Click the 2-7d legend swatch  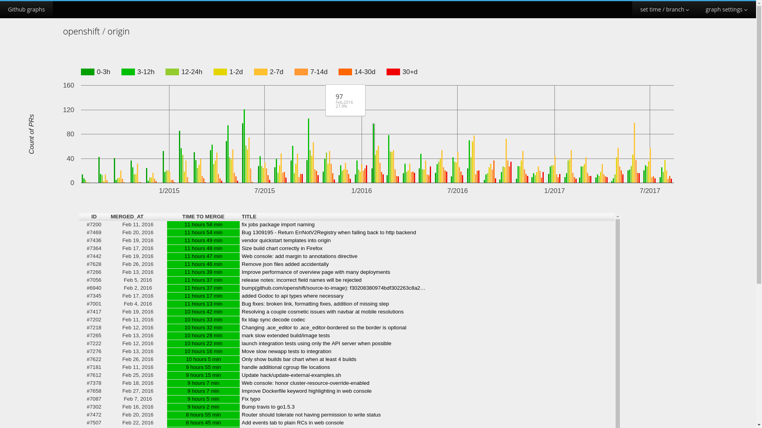(x=261, y=72)
